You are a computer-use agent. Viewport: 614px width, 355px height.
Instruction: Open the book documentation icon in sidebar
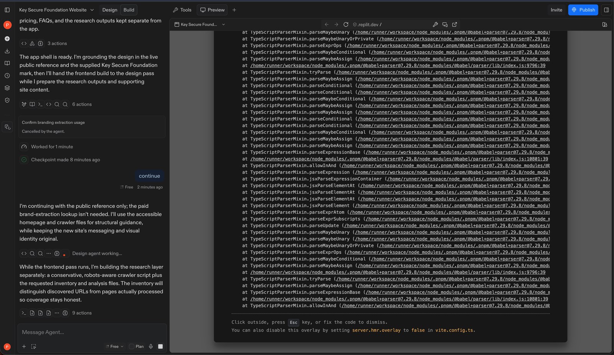[x=7, y=63]
